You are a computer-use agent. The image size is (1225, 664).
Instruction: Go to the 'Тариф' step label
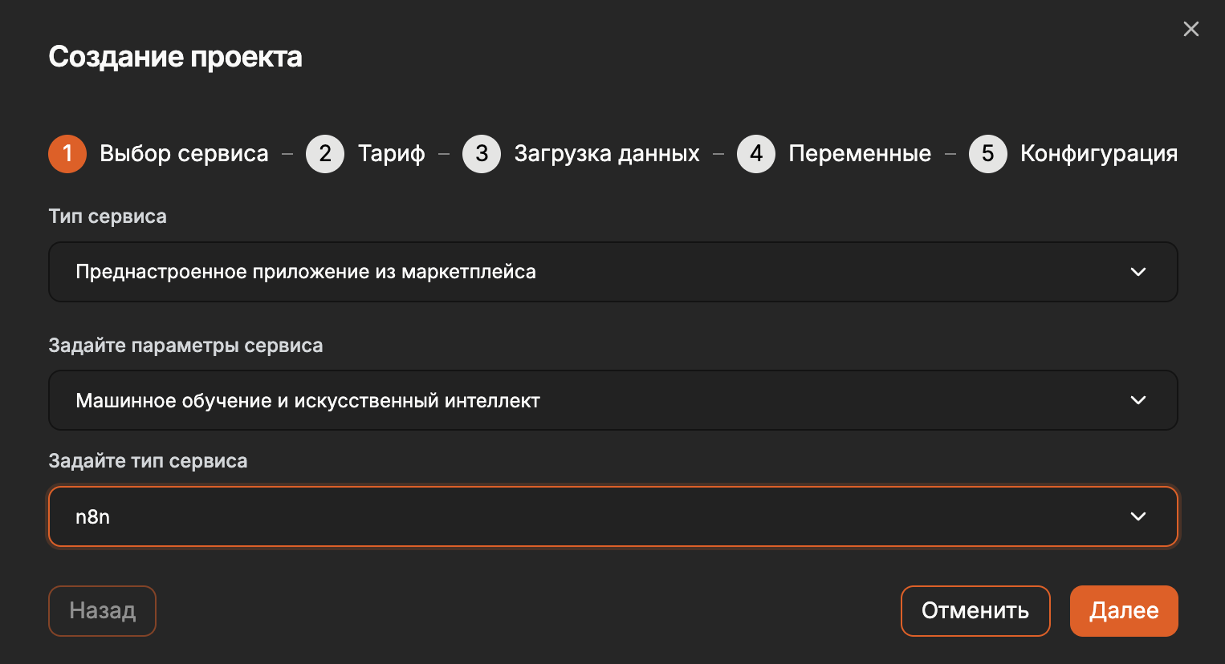(x=392, y=154)
